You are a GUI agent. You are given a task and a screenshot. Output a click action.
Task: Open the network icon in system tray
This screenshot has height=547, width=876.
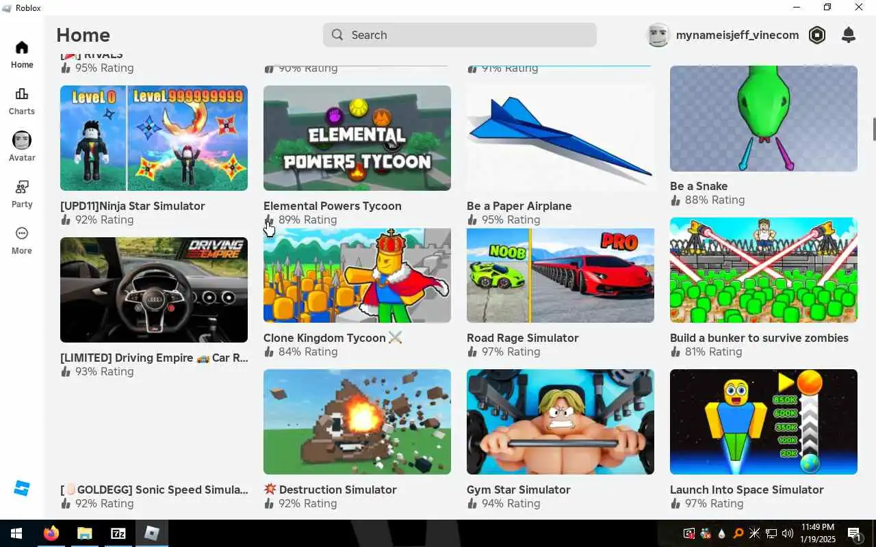point(771,533)
